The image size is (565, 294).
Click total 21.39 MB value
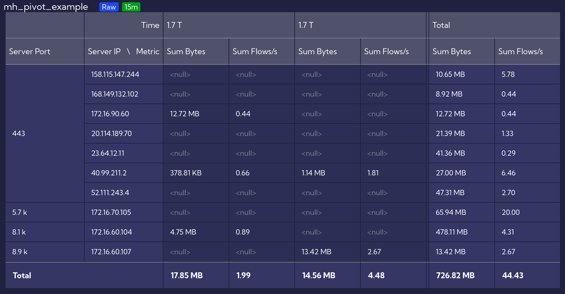(x=450, y=134)
